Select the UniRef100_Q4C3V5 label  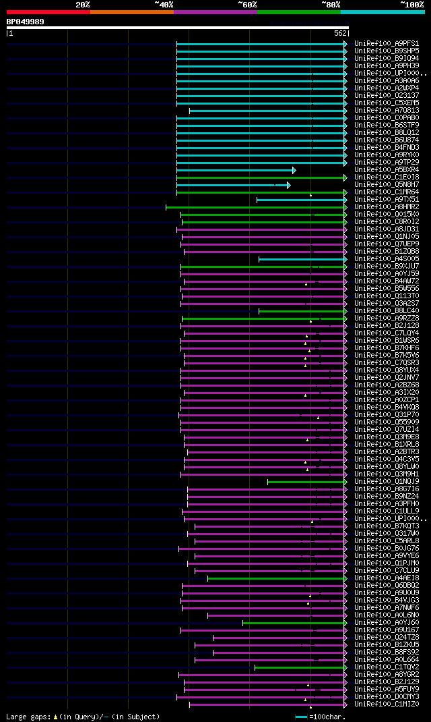tap(387, 460)
